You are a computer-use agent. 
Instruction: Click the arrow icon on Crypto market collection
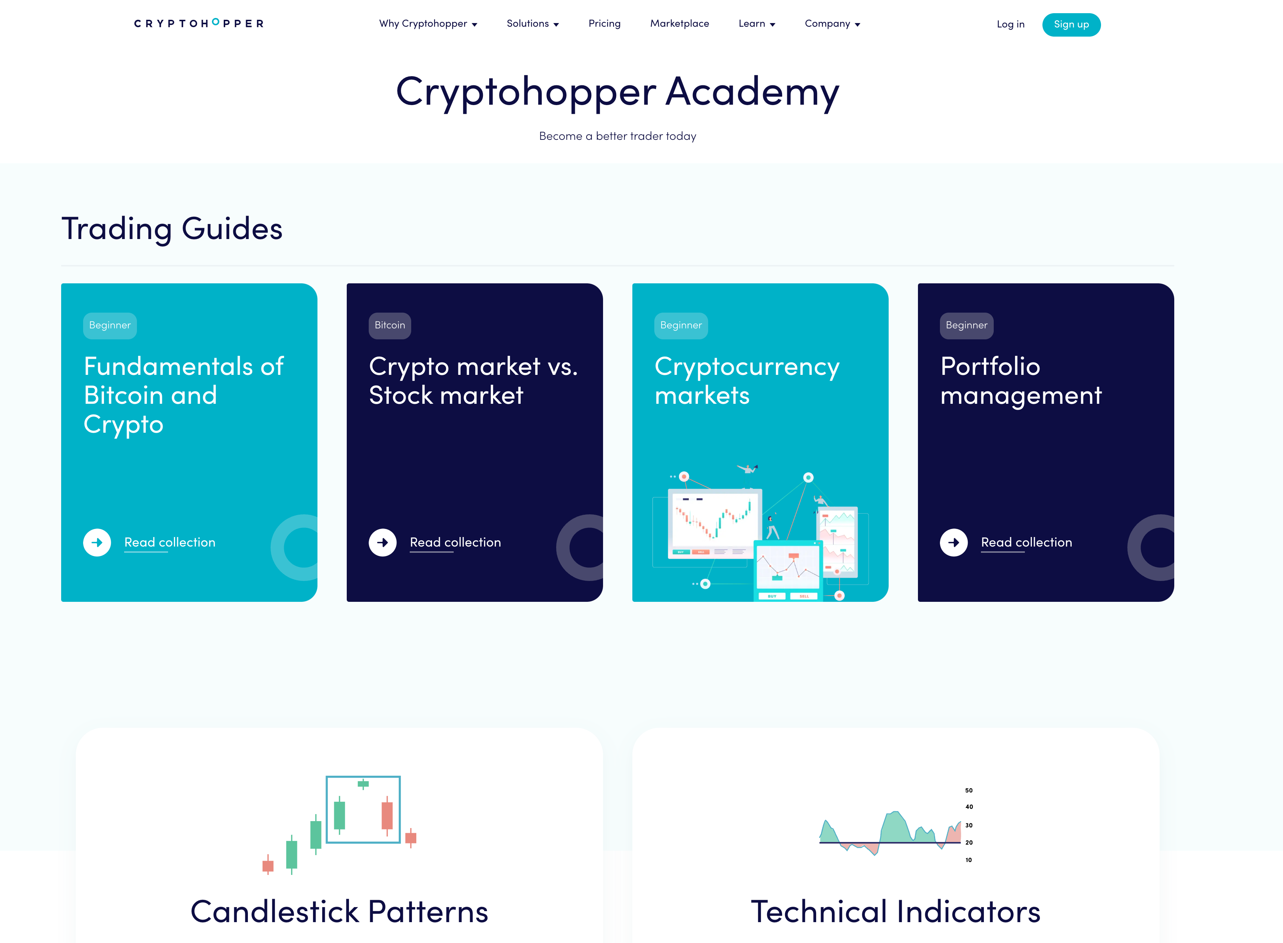[x=383, y=542]
